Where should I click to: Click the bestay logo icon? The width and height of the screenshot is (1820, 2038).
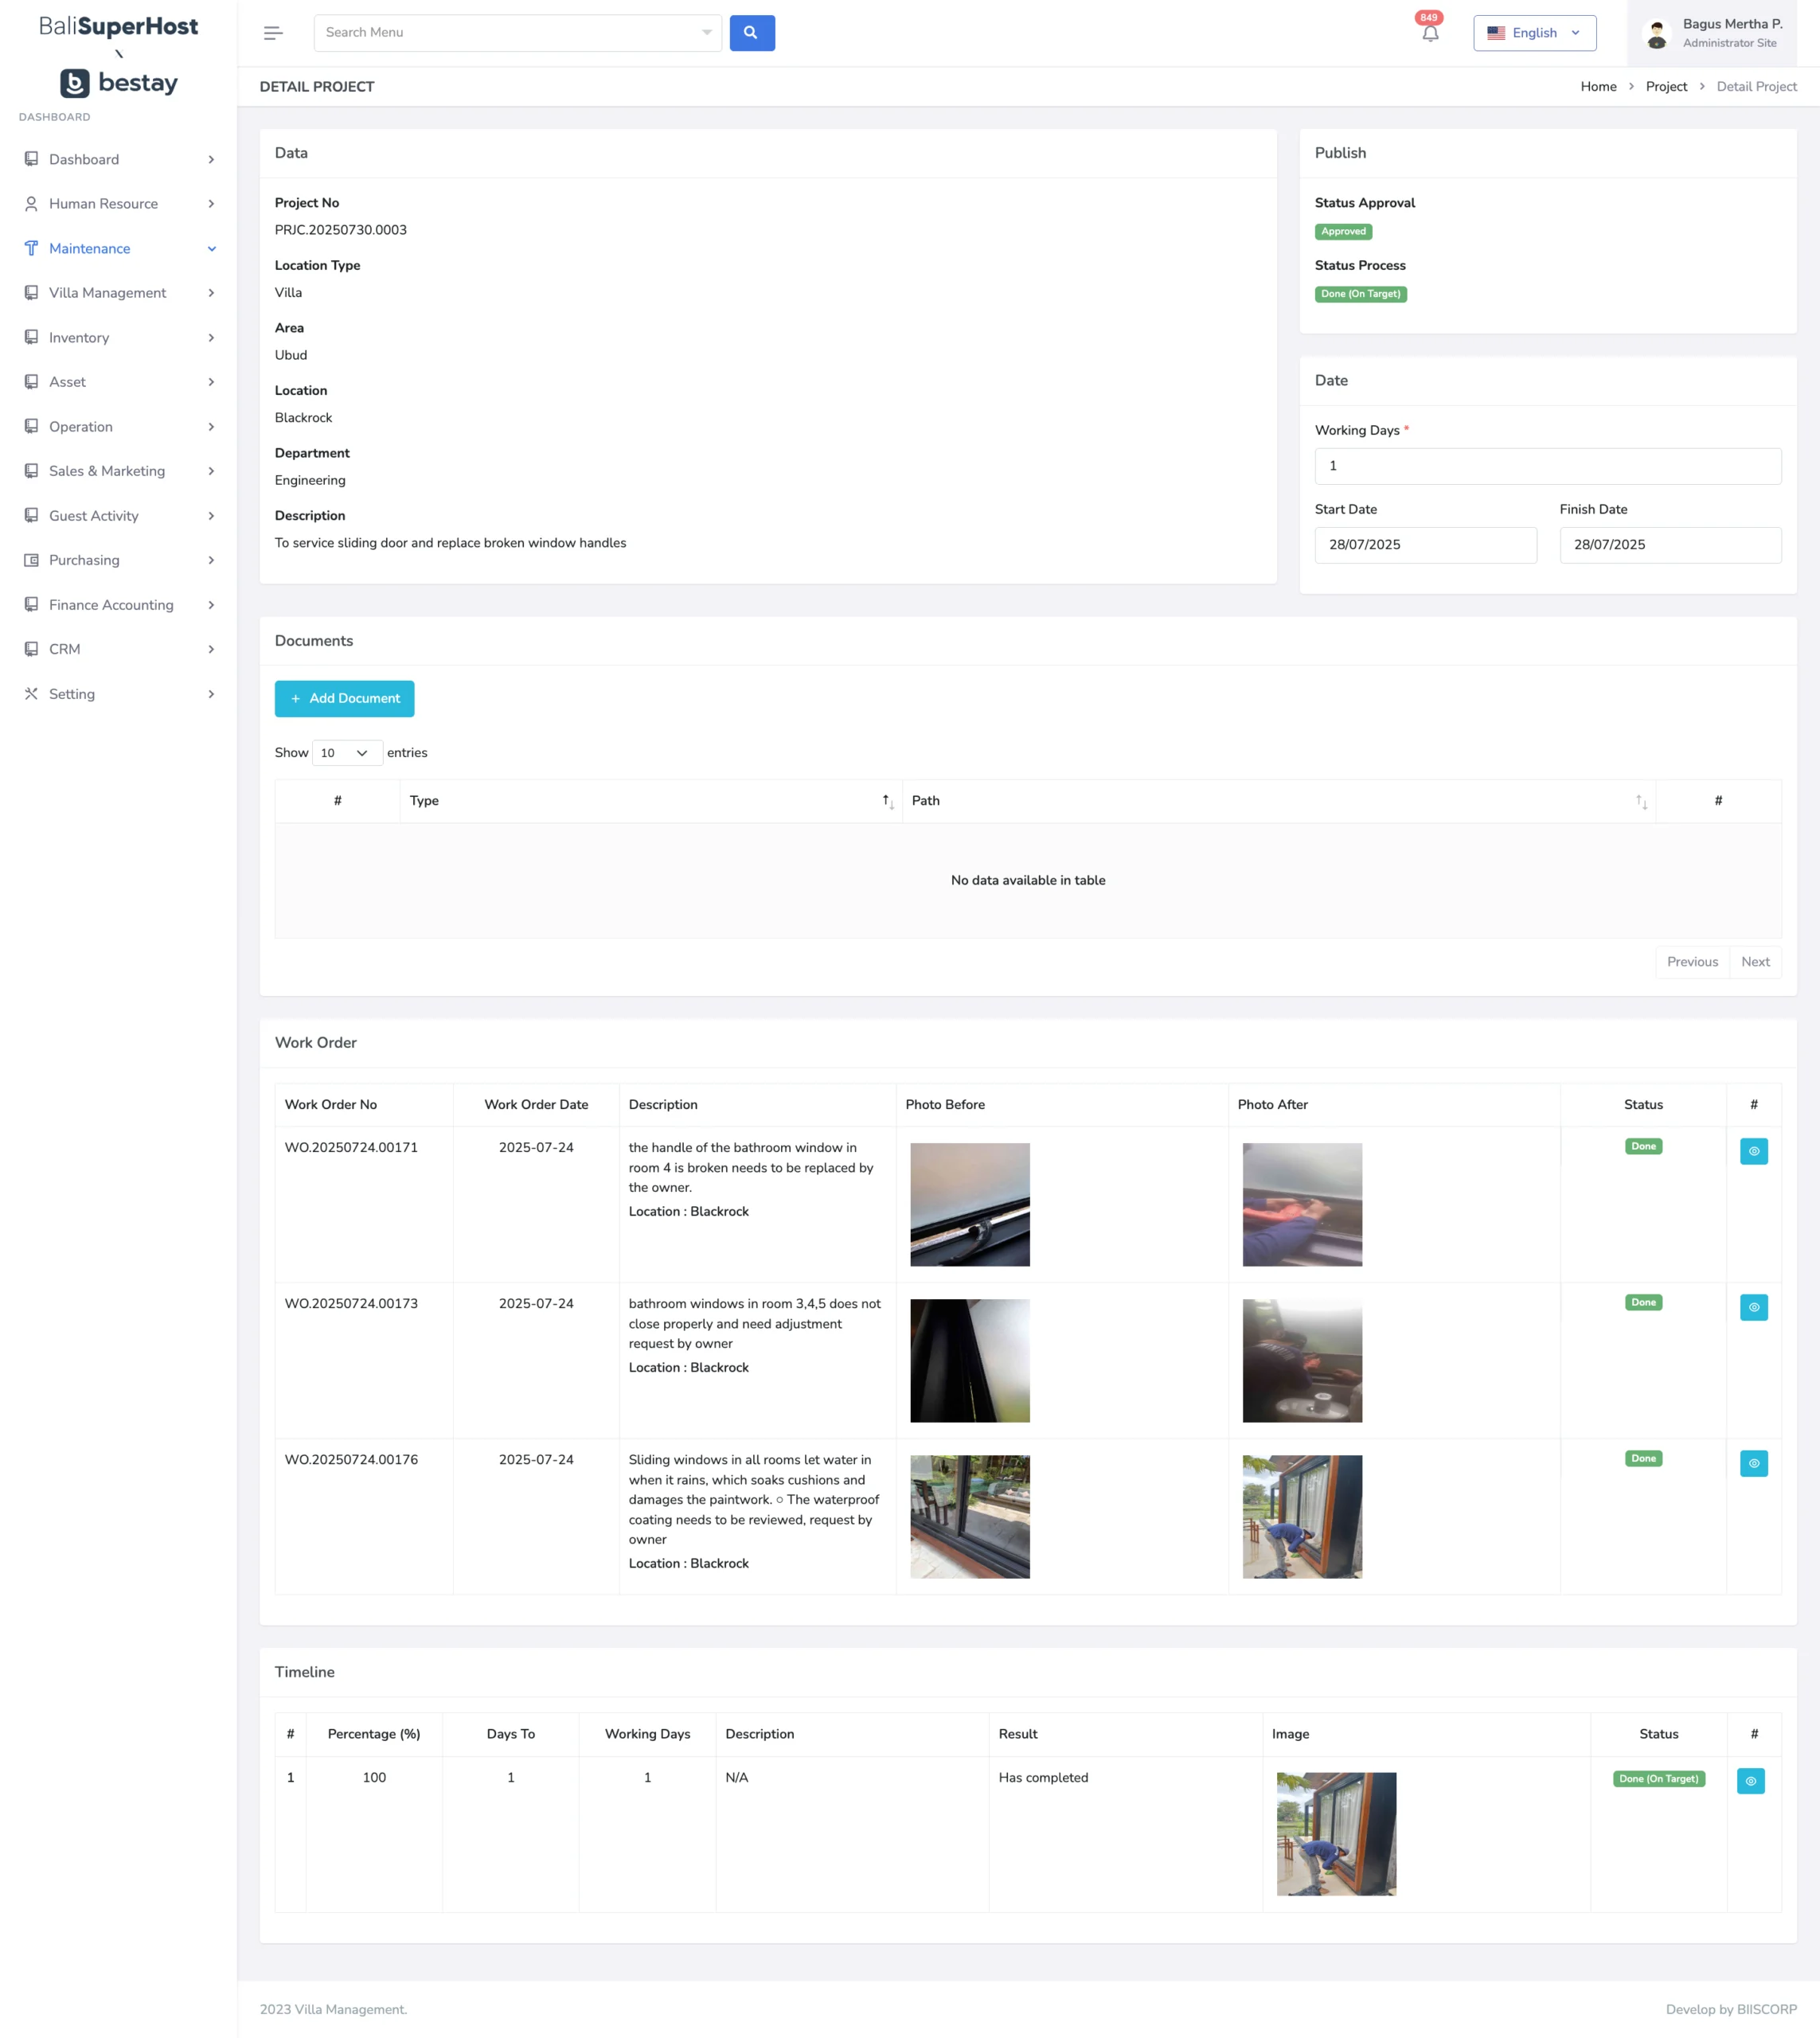tap(75, 83)
